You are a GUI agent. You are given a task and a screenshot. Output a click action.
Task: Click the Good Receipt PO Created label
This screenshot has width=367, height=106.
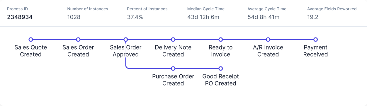tap(221, 80)
